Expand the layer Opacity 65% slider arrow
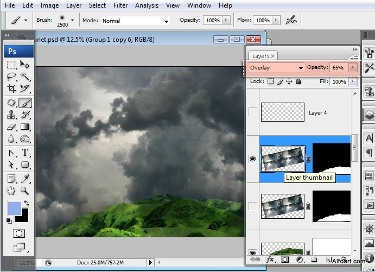This screenshot has width=375, height=272. pyautogui.click(x=353, y=68)
